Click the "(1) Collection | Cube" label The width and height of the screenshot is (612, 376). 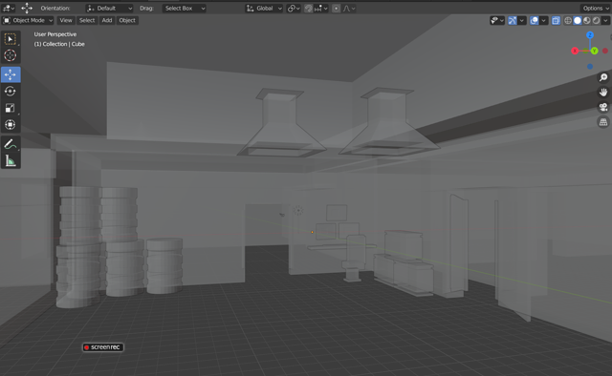[x=59, y=44]
